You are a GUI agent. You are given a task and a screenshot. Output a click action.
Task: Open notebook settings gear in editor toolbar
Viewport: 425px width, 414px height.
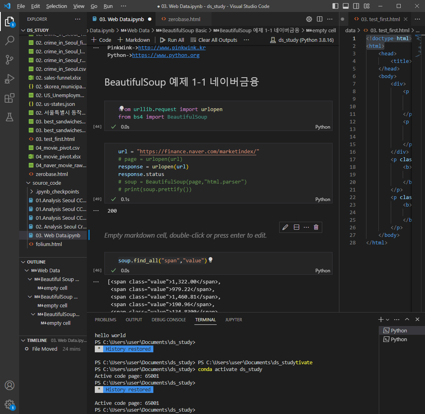(309, 19)
